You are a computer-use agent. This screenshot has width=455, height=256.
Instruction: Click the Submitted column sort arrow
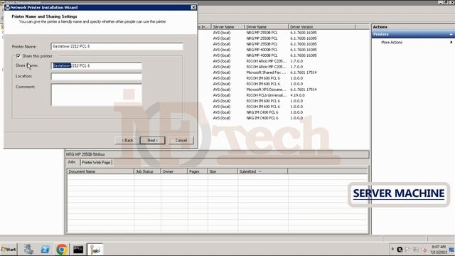coord(260,171)
